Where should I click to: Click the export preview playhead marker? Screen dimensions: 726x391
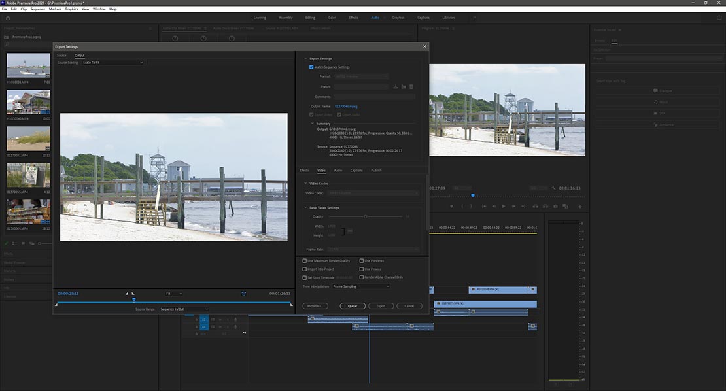coord(134,300)
